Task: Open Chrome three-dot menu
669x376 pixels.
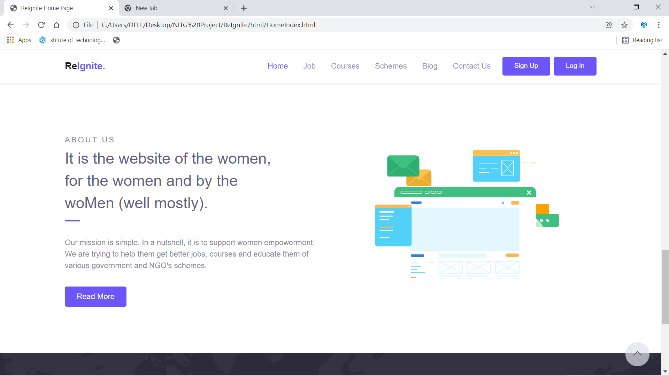Action: (659, 25)
